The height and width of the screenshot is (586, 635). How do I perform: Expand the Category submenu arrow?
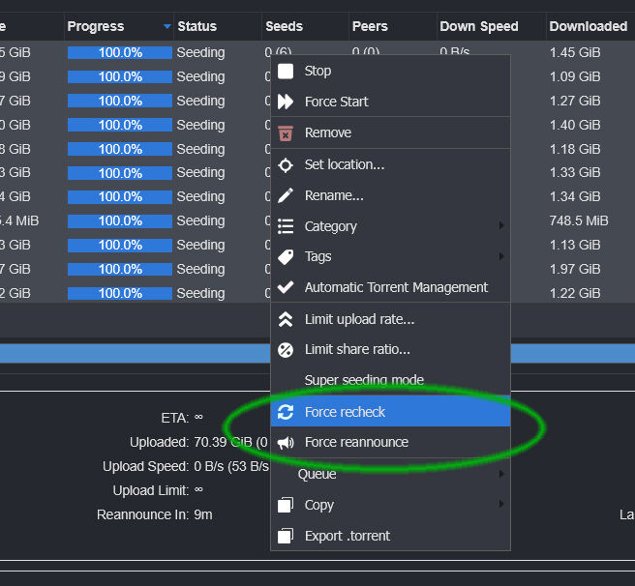[501, 226]
